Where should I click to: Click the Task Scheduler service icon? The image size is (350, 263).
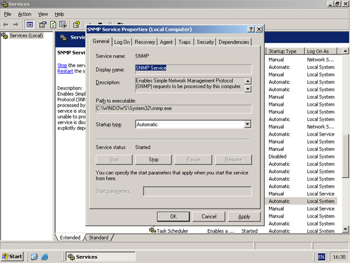152,230
